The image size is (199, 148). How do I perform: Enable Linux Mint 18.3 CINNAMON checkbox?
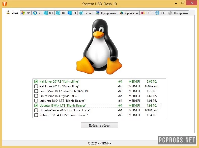click(36, 91)
